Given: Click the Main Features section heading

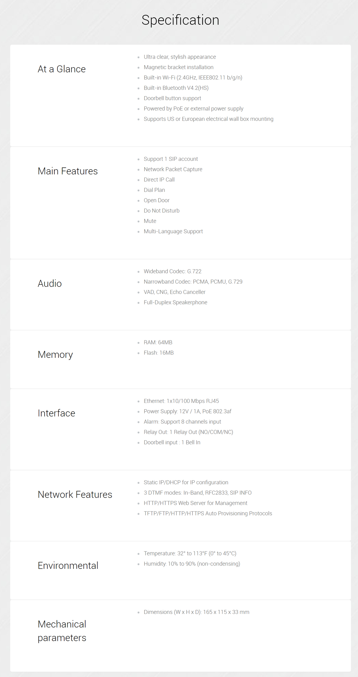Looking at the screenshot, I should 68,171.
